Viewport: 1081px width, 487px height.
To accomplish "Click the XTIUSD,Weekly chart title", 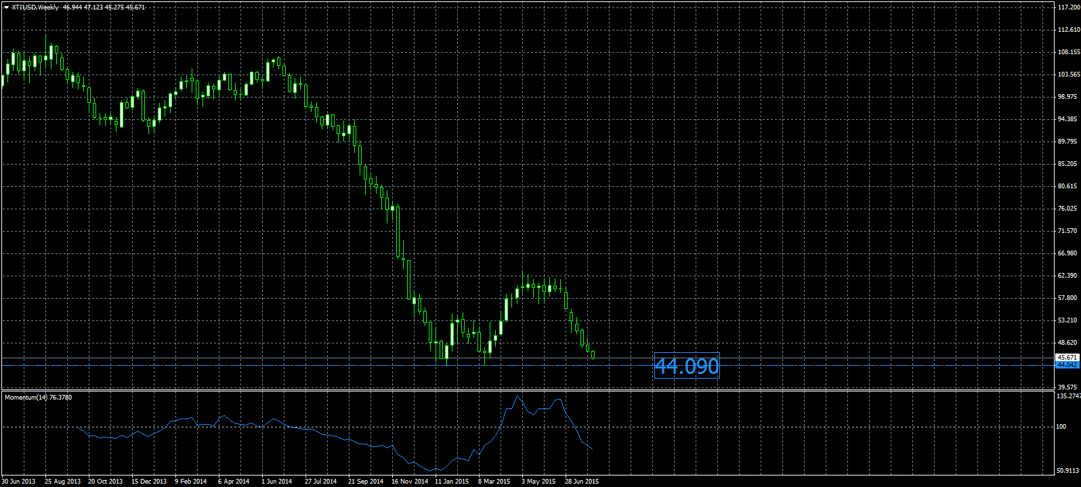I will tap(35, 7).
